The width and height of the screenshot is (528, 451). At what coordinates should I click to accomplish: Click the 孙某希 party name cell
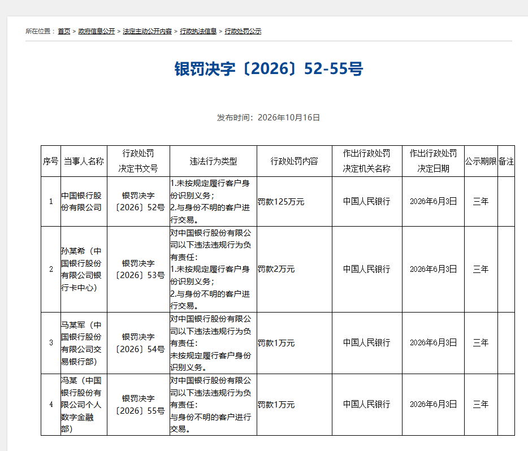pyautogui.click(x=84, y=269)
